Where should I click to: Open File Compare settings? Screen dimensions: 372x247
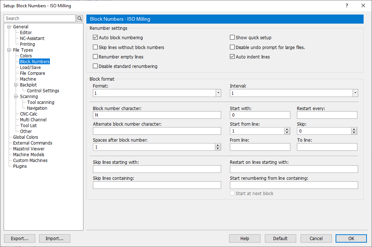tap(32, 73)
